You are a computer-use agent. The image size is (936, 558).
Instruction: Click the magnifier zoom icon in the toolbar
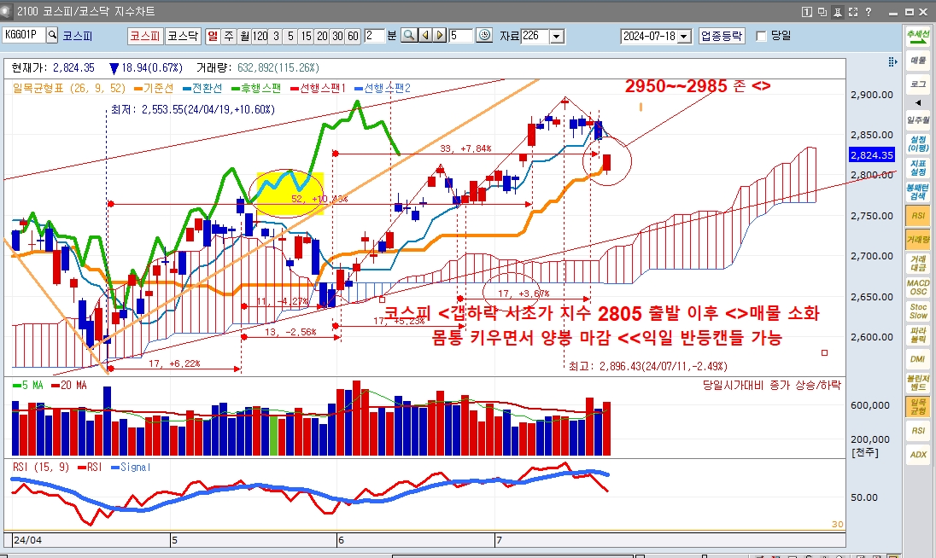pyautogui.click(x=409, y=36)
